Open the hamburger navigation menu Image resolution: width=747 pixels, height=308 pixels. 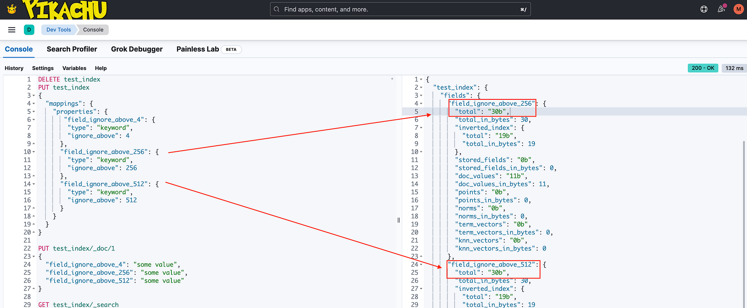click(12, 30)
